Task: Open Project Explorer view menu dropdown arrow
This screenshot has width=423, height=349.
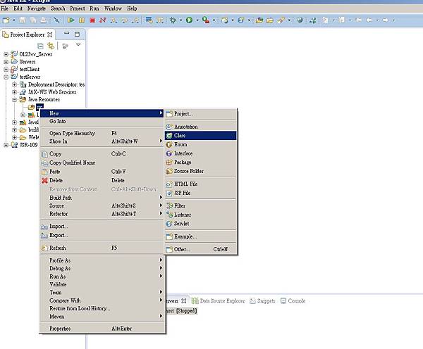Action: [78, 45]
